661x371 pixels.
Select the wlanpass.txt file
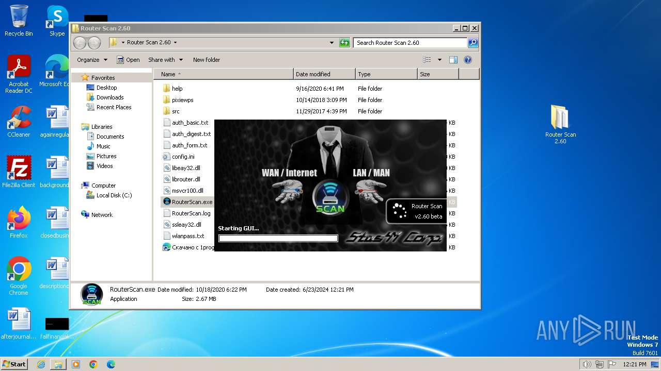[188, 236]
